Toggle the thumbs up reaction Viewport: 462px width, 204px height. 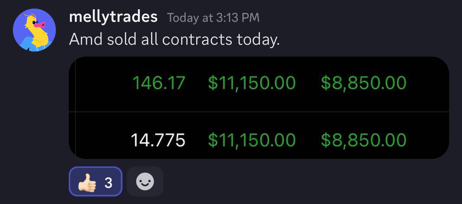click(x=96, y=181)
